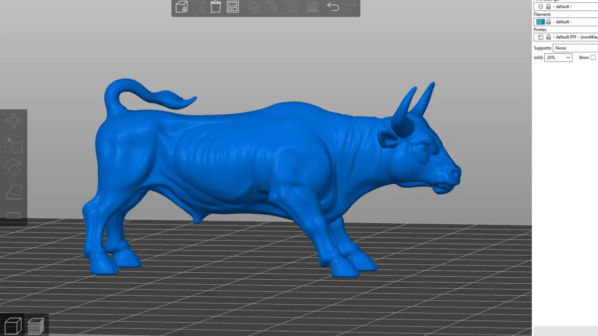The height and width of the screenshot is (336, 598).
Task: Click the Add model cube icon
Action: tap(181, 7)
